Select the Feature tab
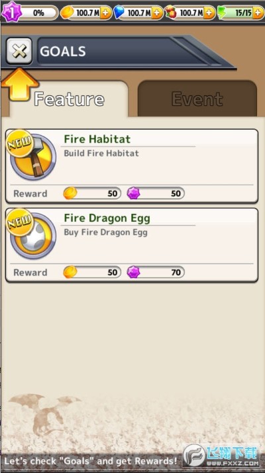The width and height of the screenshot is (265, 473). coord(69,98)
